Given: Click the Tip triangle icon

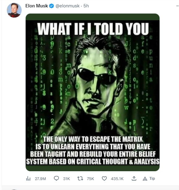Looking at the screenshot, I should [145, 179].
